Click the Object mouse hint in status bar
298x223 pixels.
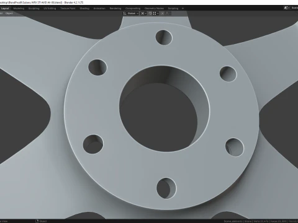tap(41, 221)
